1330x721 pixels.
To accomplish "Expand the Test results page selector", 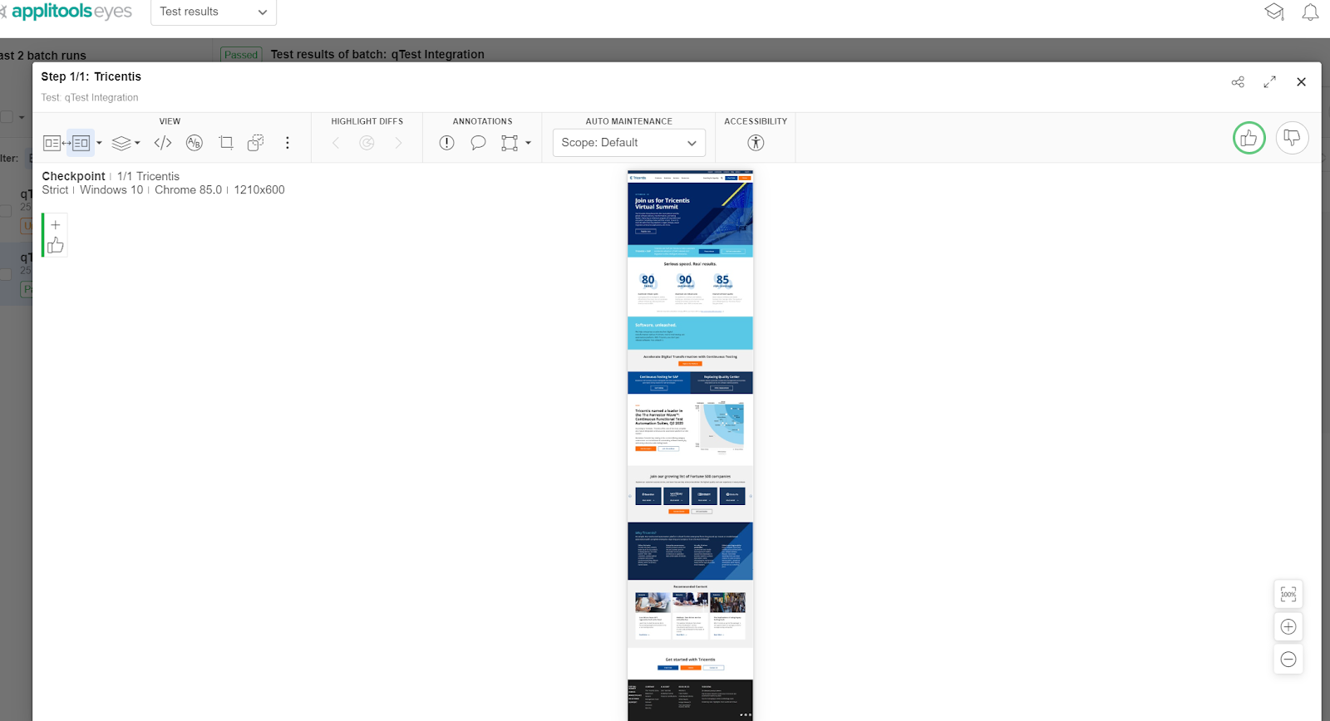I will point(214,12).
